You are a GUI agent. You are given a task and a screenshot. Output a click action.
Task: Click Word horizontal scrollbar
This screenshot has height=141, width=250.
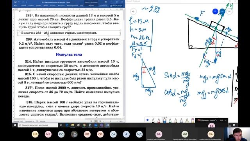tap(55, 119)
